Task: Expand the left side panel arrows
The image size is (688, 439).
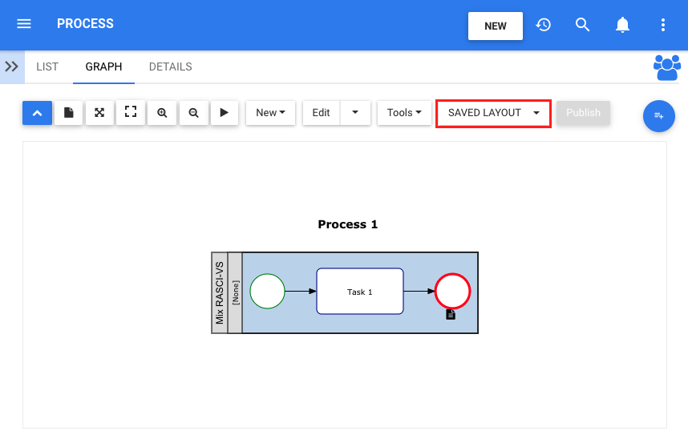Action: (12, 66)
